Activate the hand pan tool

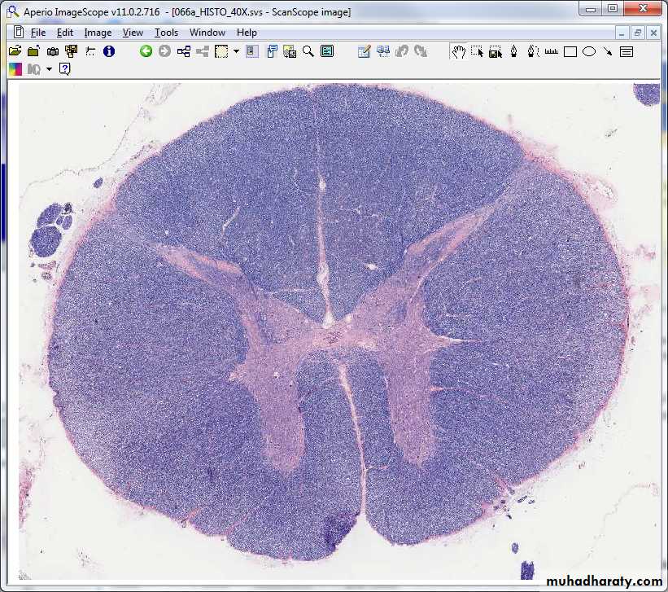(x=459, y=51)
